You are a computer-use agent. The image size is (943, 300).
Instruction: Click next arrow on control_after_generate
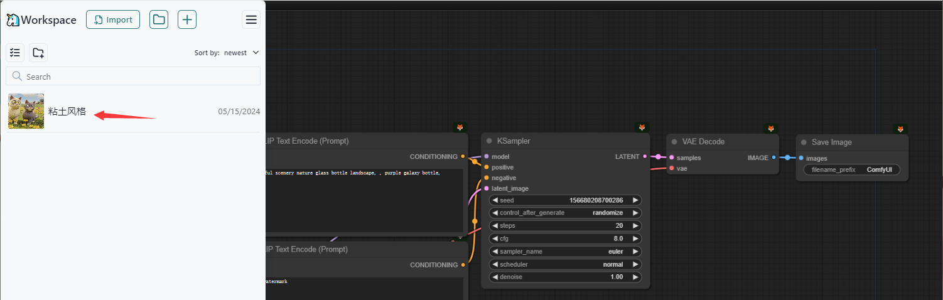tap(635, 213)
